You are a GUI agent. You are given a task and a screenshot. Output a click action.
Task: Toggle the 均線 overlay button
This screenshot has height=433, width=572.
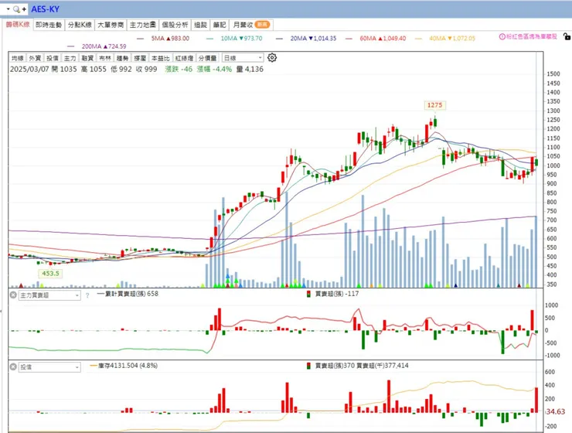point(18,58)
